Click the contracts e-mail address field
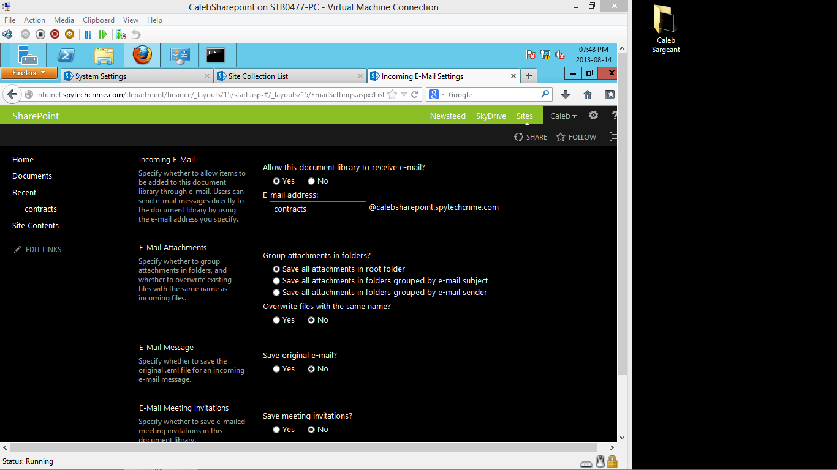 [318, 208]
